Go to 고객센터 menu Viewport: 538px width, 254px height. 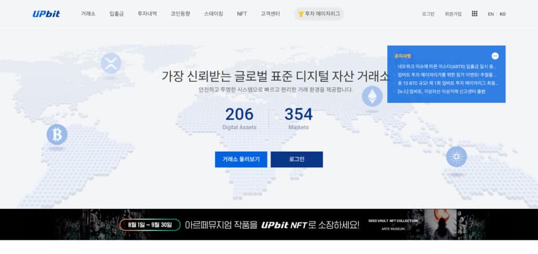click(271, 14)
